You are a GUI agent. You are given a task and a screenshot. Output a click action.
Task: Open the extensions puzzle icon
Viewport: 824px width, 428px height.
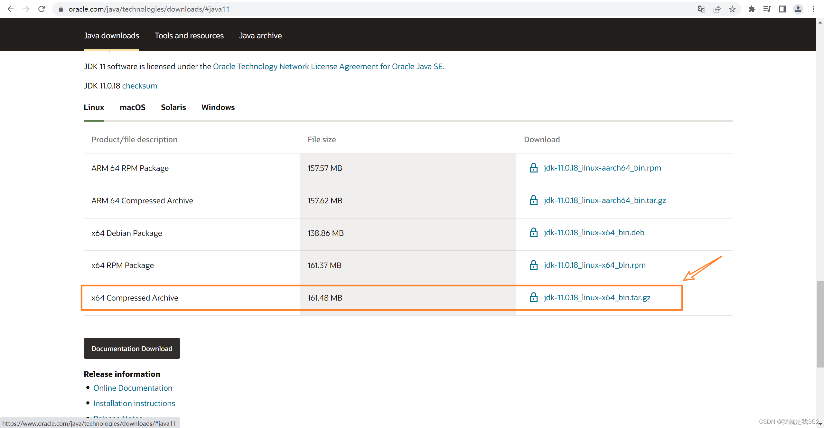[x=752, y=9]
